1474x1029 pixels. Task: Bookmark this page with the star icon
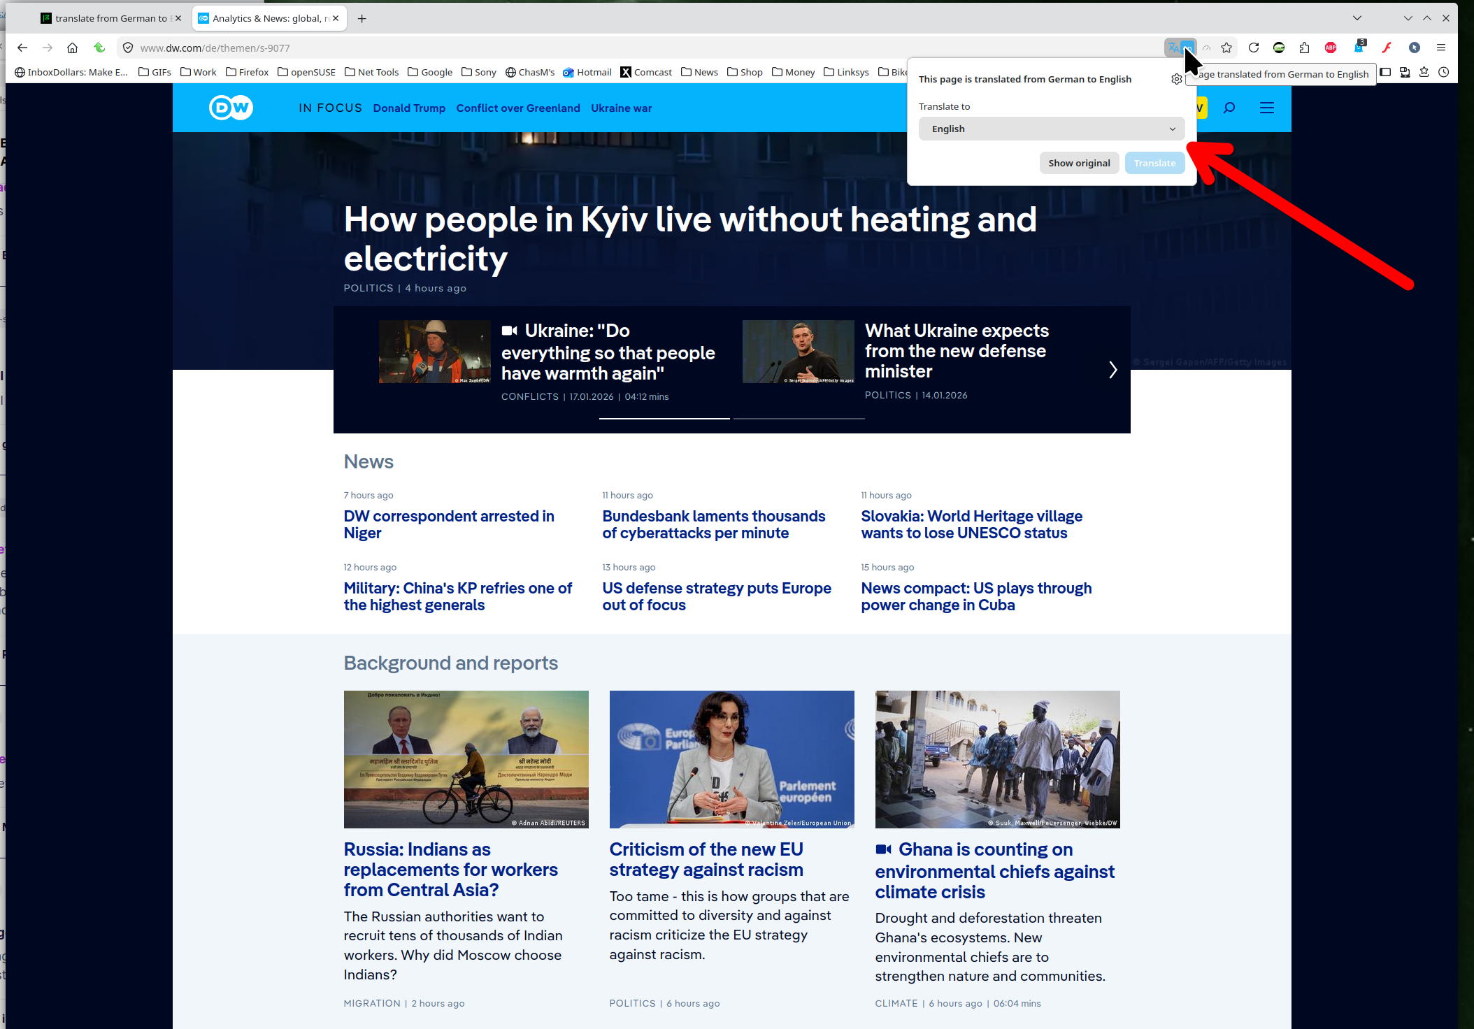point(1226,48)
